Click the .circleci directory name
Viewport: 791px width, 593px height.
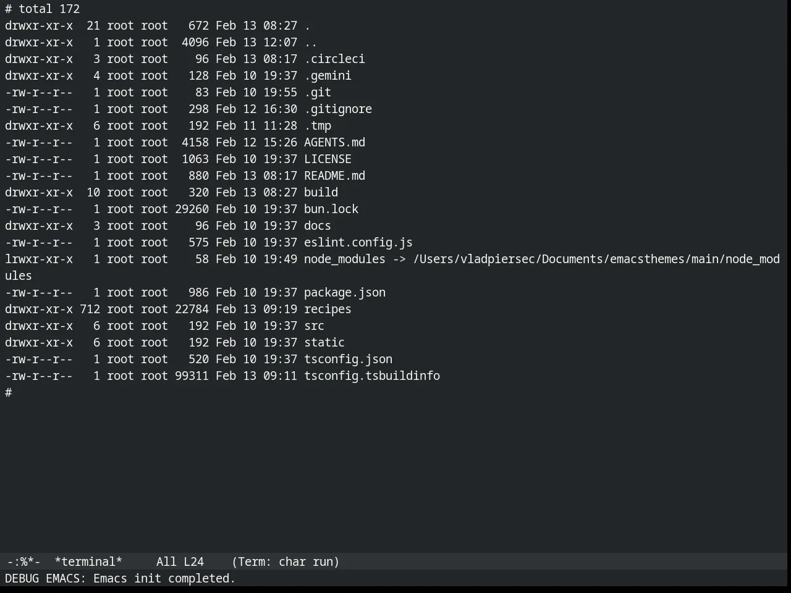(334, 59)
